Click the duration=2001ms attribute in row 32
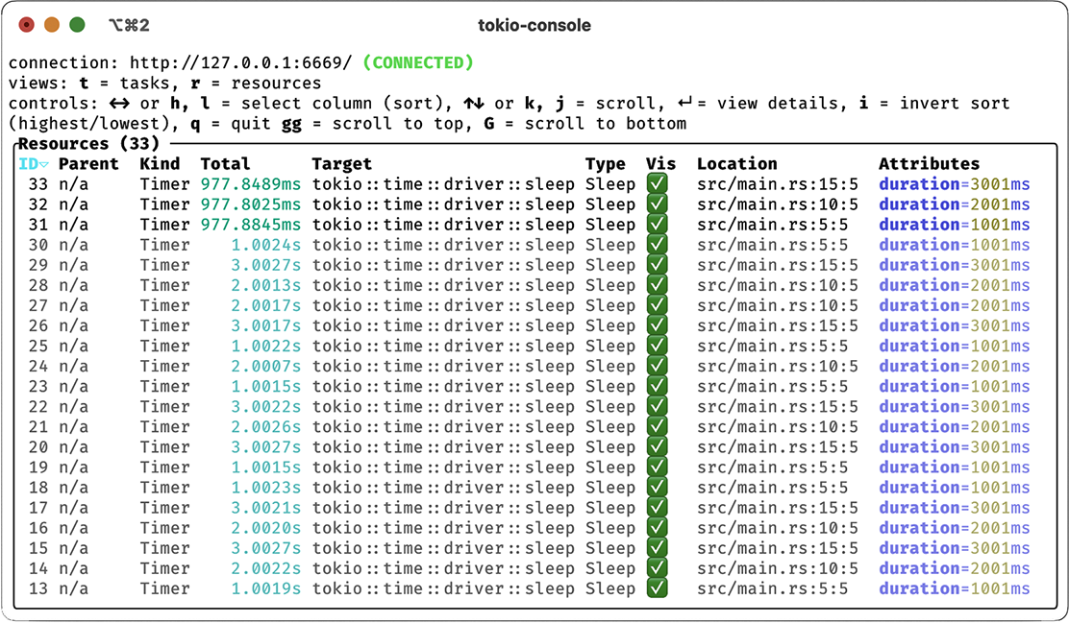This screenshot has width=1069, height=623. point(954,204)
